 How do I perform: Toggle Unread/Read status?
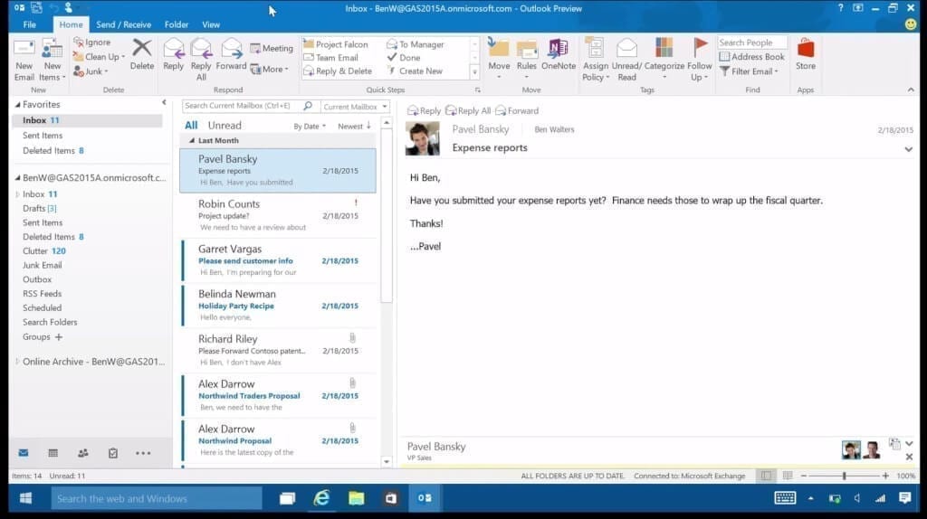tap(626, 60)
